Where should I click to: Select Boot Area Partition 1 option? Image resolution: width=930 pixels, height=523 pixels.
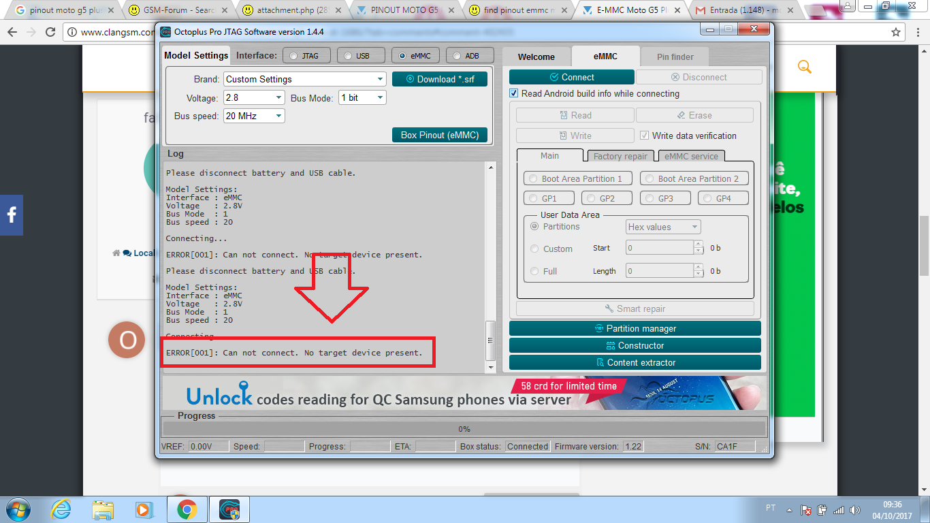tap(577, 178)
